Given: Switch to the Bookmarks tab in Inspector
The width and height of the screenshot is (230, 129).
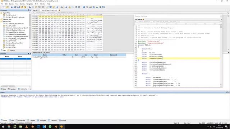Looking at the screenshot, I should click(x=22, y=89).
